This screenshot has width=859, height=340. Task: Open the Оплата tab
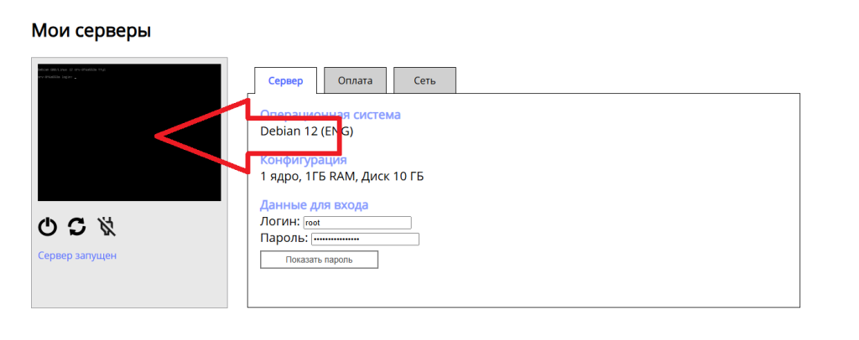point(355,81)
